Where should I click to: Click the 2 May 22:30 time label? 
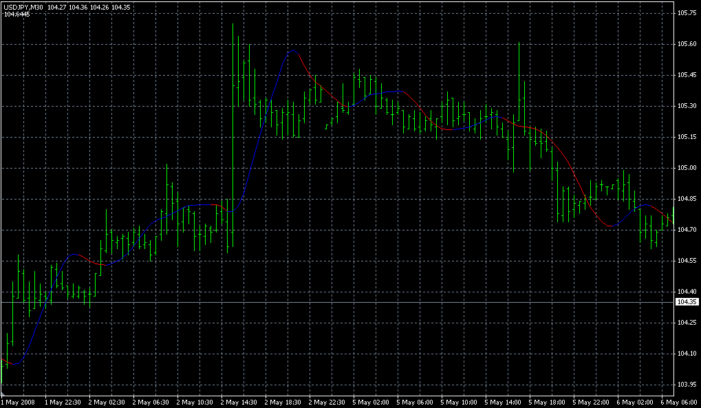pos(327,402)
